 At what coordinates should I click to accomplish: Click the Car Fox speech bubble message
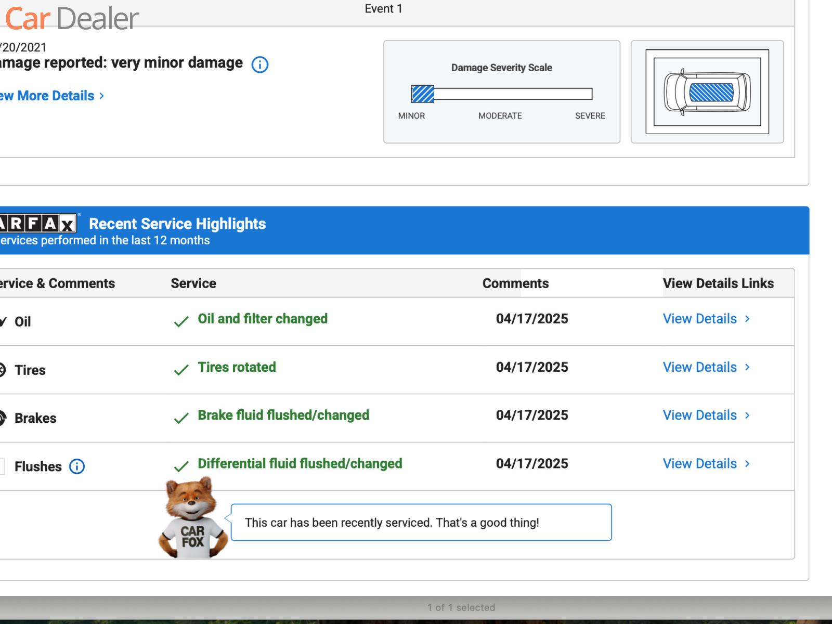tap(421, 523)
